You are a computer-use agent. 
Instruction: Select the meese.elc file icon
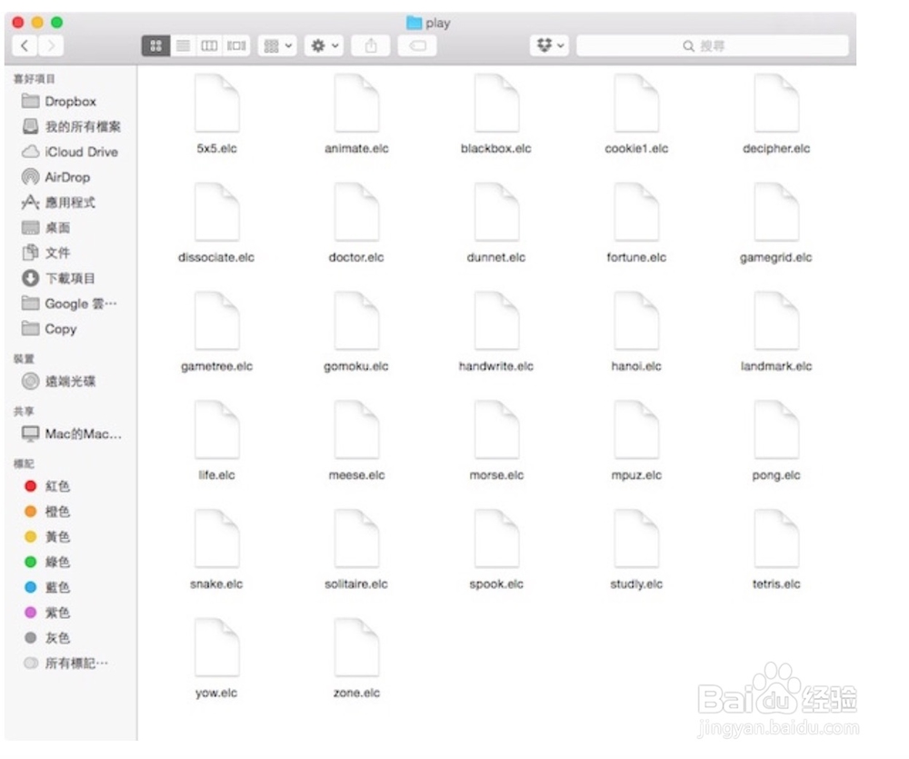(x=356, y=430)
